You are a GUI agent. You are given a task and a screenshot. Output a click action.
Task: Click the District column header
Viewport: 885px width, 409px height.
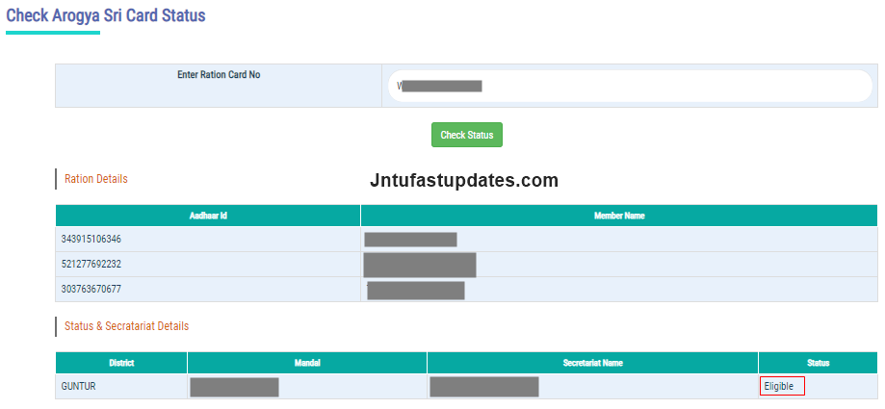(121, 363)
